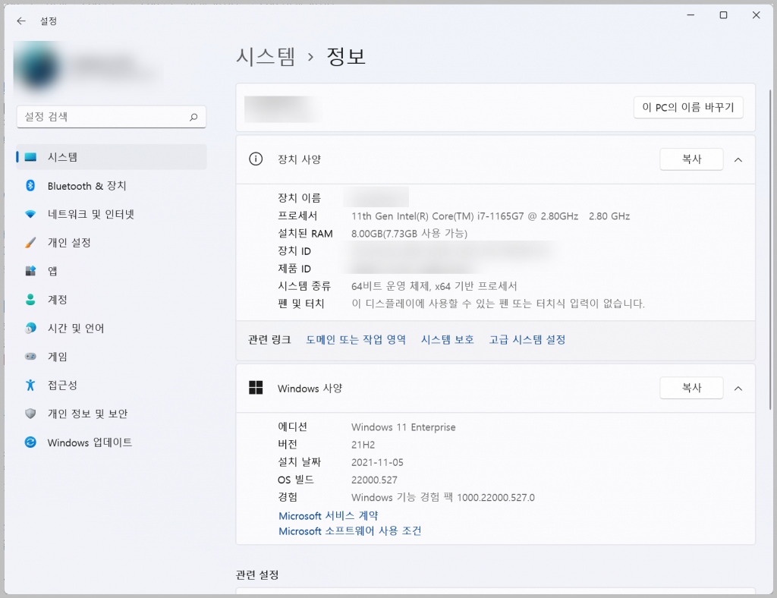The image size is (777, 598).
Task: Click the person icon next to 계정
Action: 30,299
